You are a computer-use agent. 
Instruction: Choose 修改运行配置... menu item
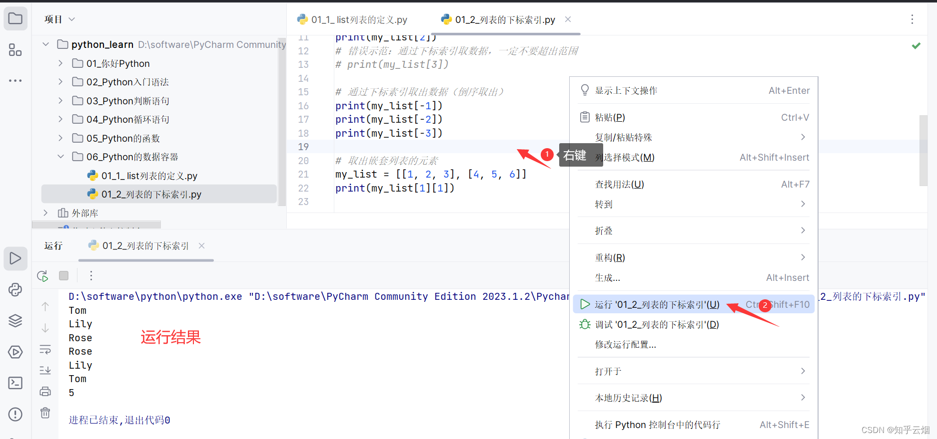(694, 344)
